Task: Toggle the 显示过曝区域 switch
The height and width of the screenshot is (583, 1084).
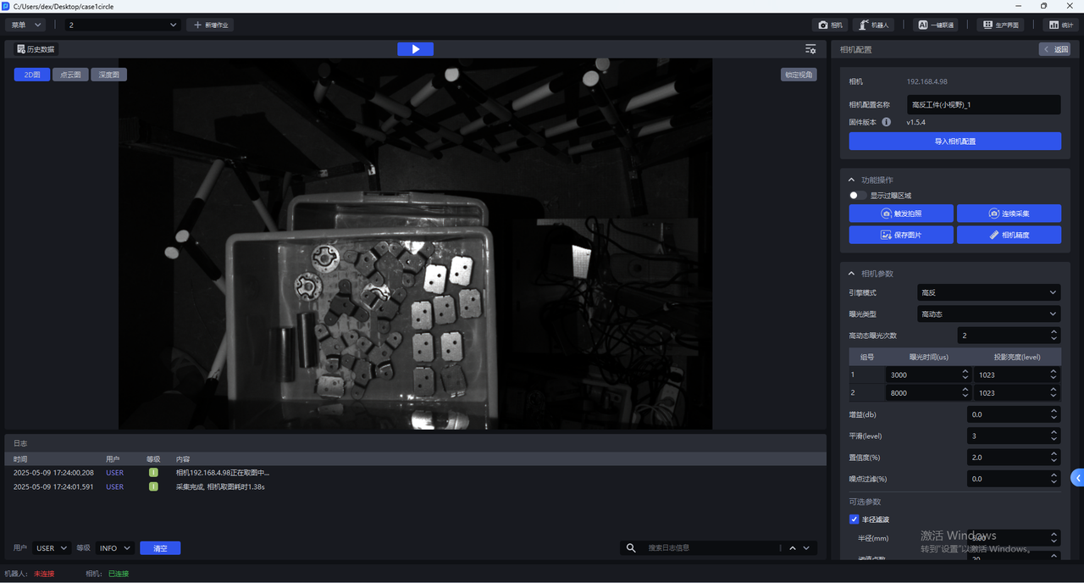Action: click(x=857, y=196)
